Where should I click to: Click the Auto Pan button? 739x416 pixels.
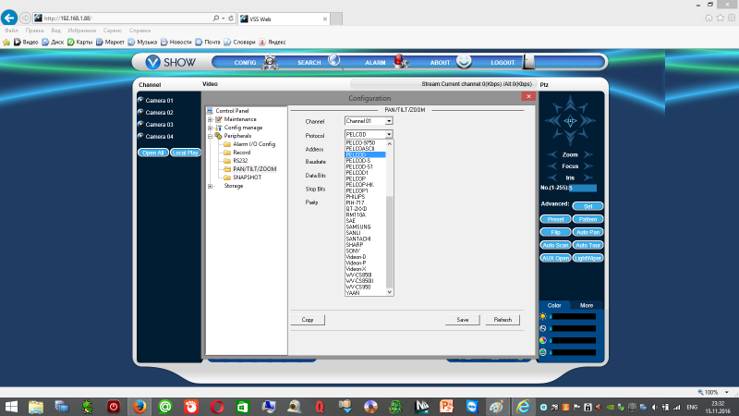pyautogui.click(x=588, y=233)
